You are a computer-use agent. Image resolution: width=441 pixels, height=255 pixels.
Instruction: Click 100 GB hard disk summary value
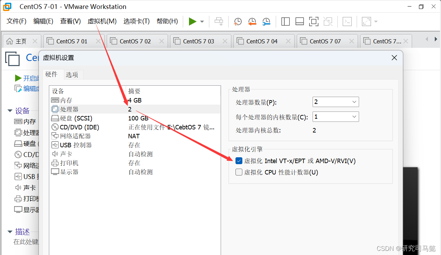point(138,118)
